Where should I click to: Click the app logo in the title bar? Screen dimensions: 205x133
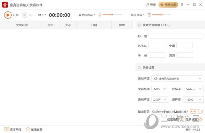coord(5,5)
